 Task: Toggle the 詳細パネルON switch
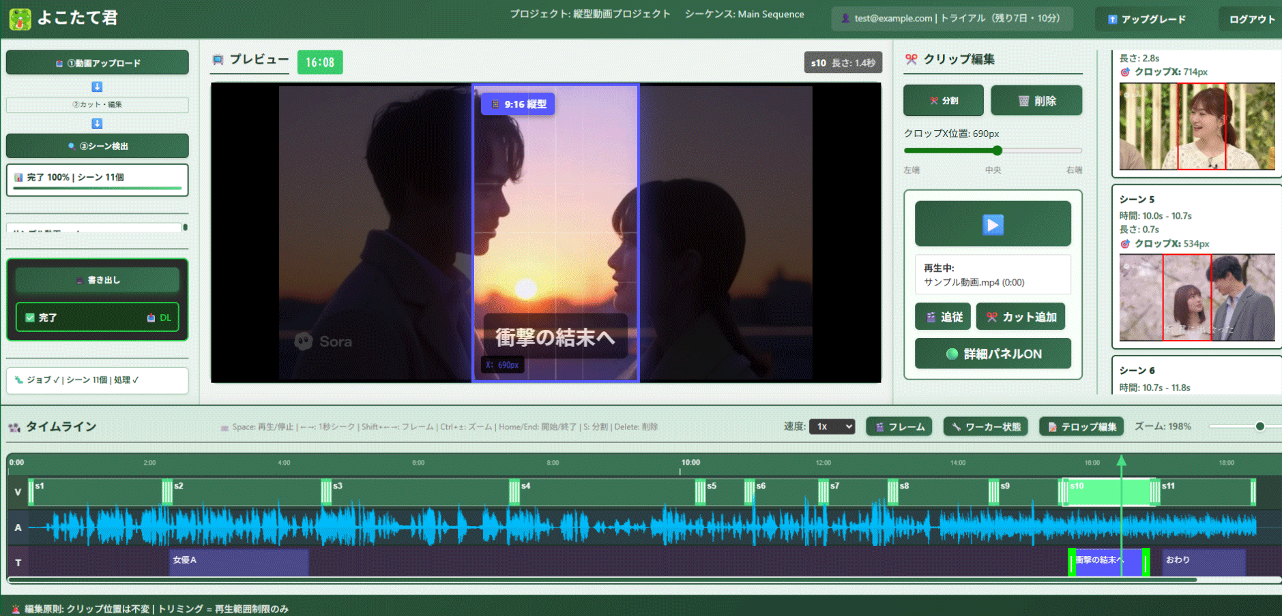point(993,354)
